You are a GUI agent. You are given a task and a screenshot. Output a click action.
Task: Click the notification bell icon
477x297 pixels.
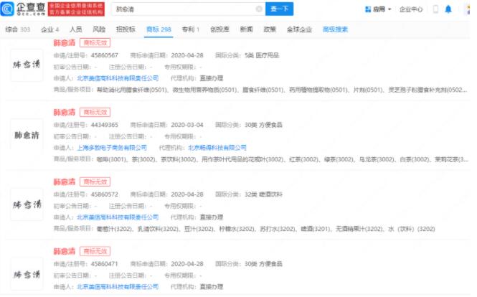[x=448, y=10]
